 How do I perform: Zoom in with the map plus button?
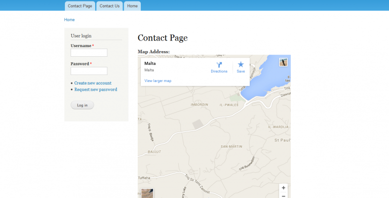(x=283, y=188)
